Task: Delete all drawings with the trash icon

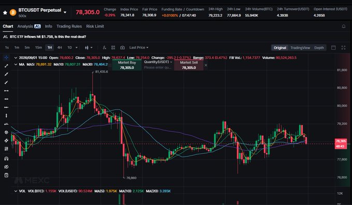Action: (6, 175)
